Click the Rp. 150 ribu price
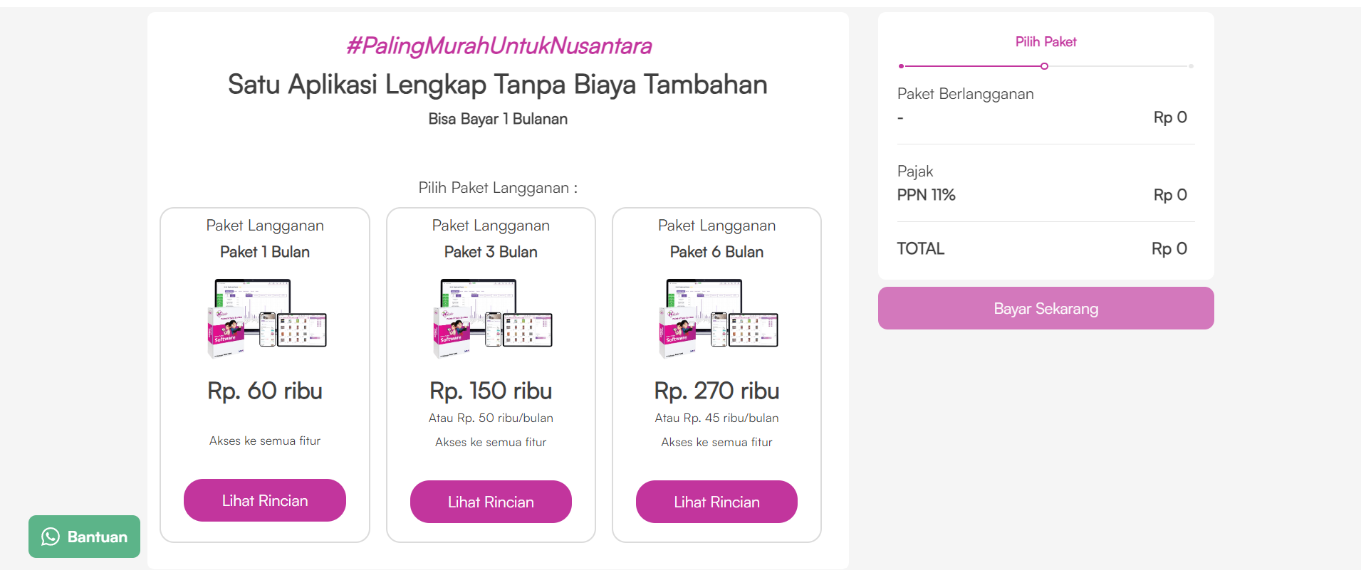This screenshot has height=570, width=1361. 491,391
